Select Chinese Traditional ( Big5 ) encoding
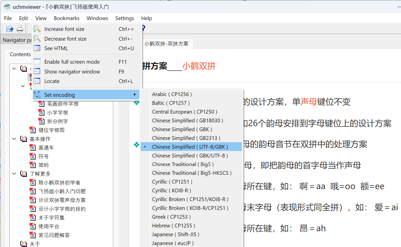401x247 pixels. [183, 164]
